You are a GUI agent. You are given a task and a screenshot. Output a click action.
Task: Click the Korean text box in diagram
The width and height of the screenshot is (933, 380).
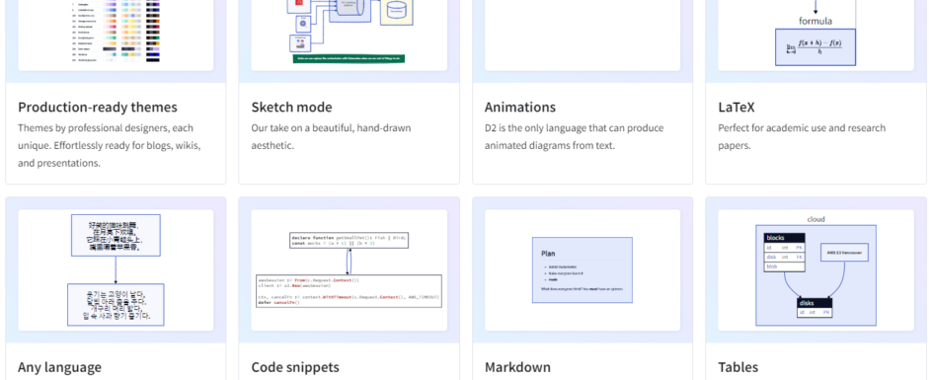[116, 304]
